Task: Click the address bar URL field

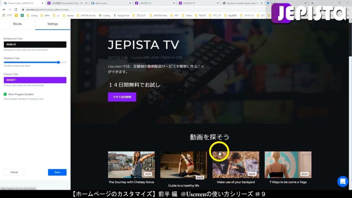Action: click(144, 10)
